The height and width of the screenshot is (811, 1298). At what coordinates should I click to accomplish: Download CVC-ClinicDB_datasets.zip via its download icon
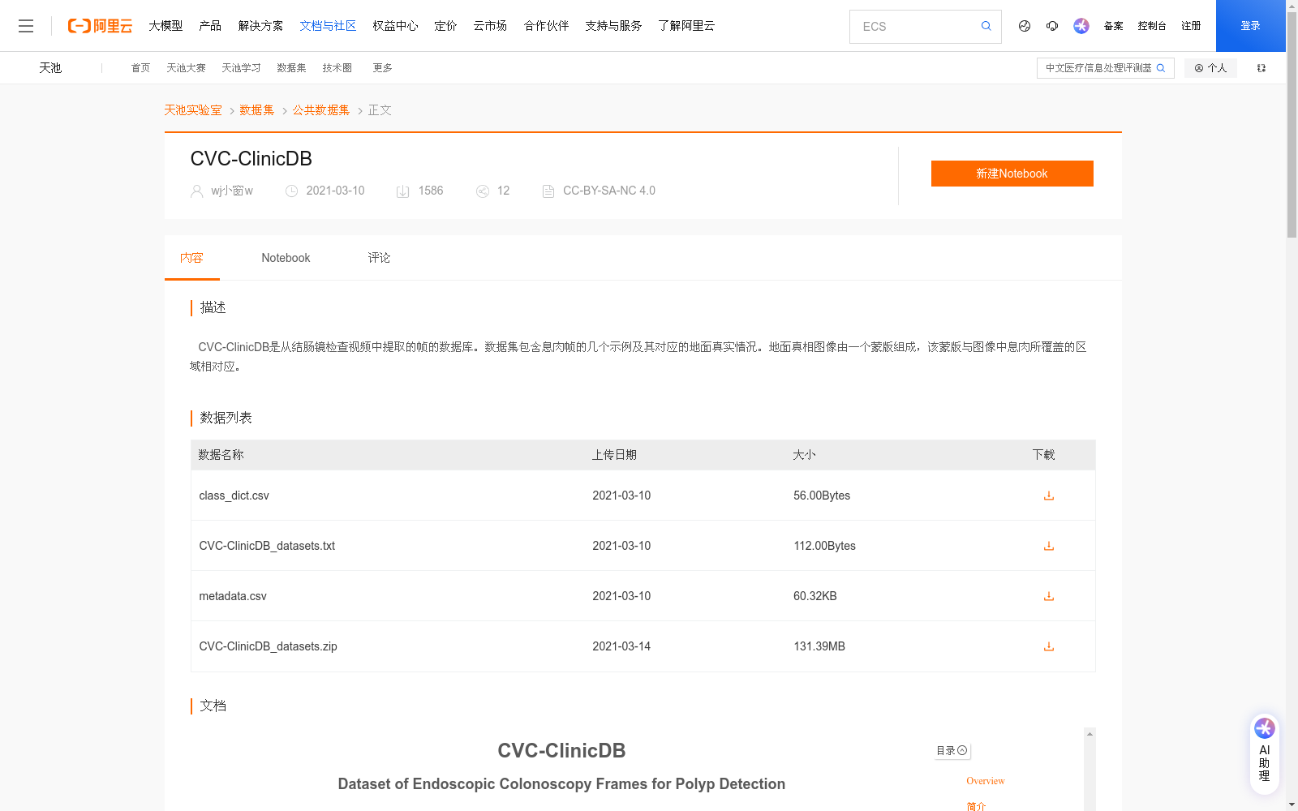click(x=1049, y=646)
